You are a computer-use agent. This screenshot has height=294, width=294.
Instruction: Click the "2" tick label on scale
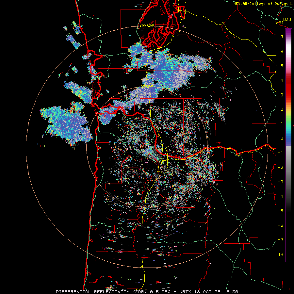(x=282, y=109)
